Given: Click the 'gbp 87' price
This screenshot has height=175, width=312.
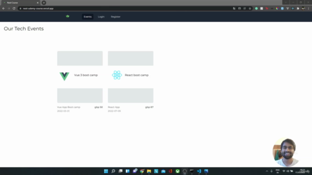Looking at the screenshot, I should (x=149, y=107).
